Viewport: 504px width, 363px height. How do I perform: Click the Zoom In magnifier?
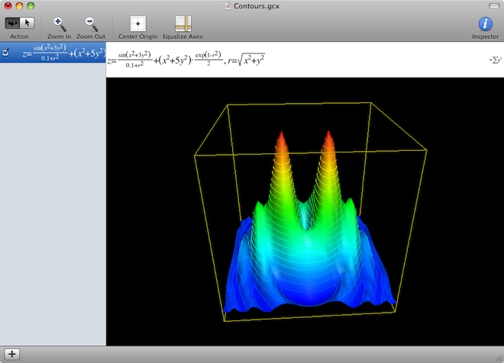[x=60, y=24]
